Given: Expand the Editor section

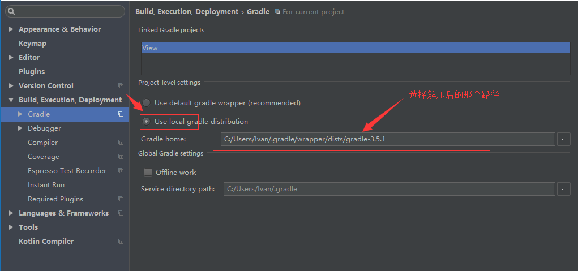Looking at the screenshot, I should [x=11, y=58].
